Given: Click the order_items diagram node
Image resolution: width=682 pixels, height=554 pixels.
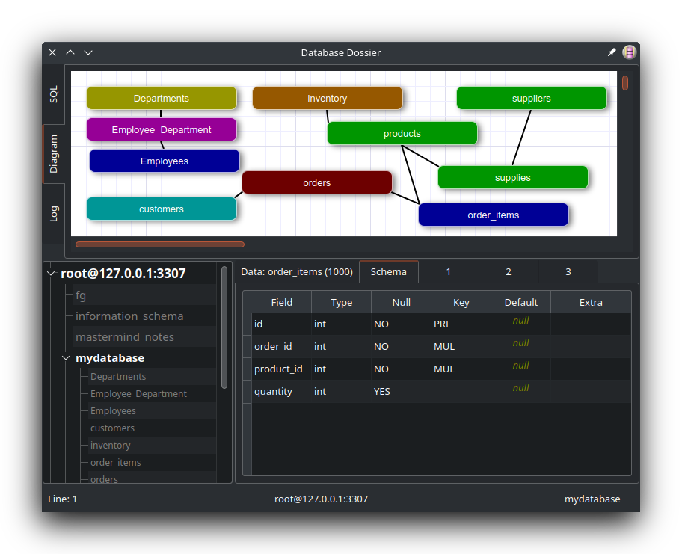Looking at the screenshot, I should [494, 215].
